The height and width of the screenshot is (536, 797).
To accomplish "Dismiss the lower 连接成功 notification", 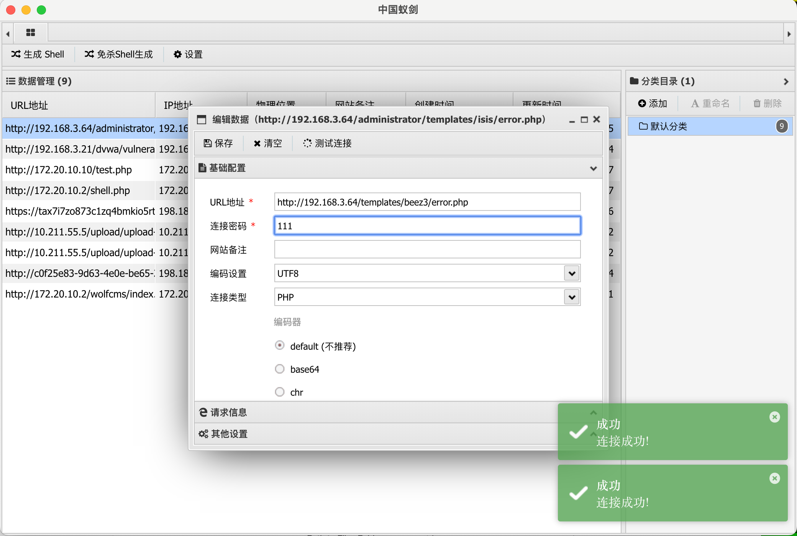I will 775,478.
